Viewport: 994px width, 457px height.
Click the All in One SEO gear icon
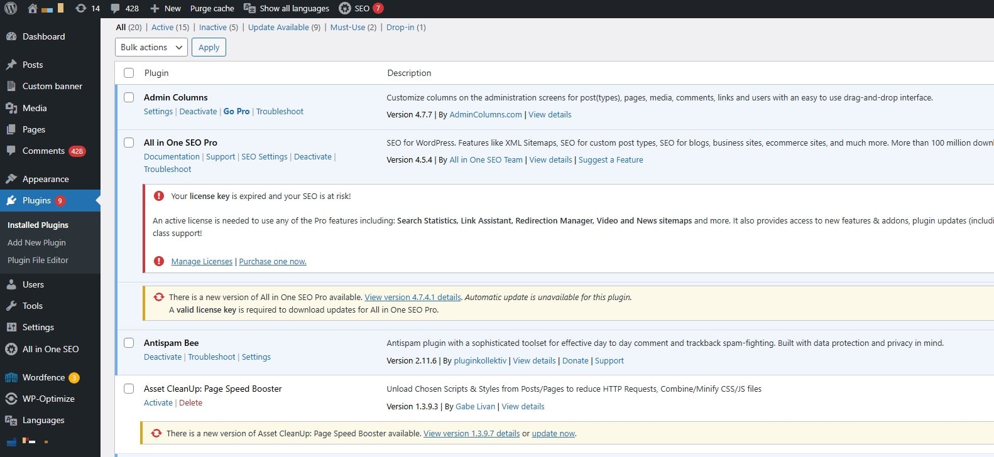tap(11, 349)
